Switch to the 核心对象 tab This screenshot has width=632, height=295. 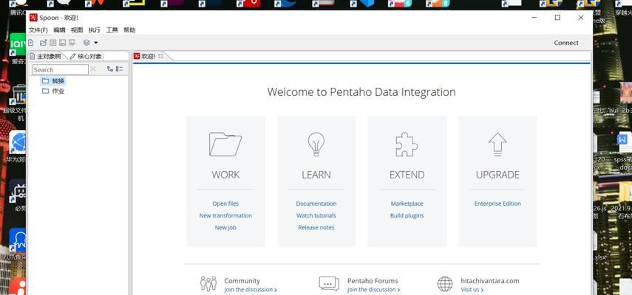click(x=86, y=56)
